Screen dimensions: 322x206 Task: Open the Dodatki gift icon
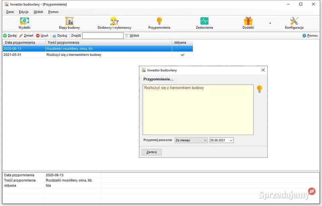(248, 23)
